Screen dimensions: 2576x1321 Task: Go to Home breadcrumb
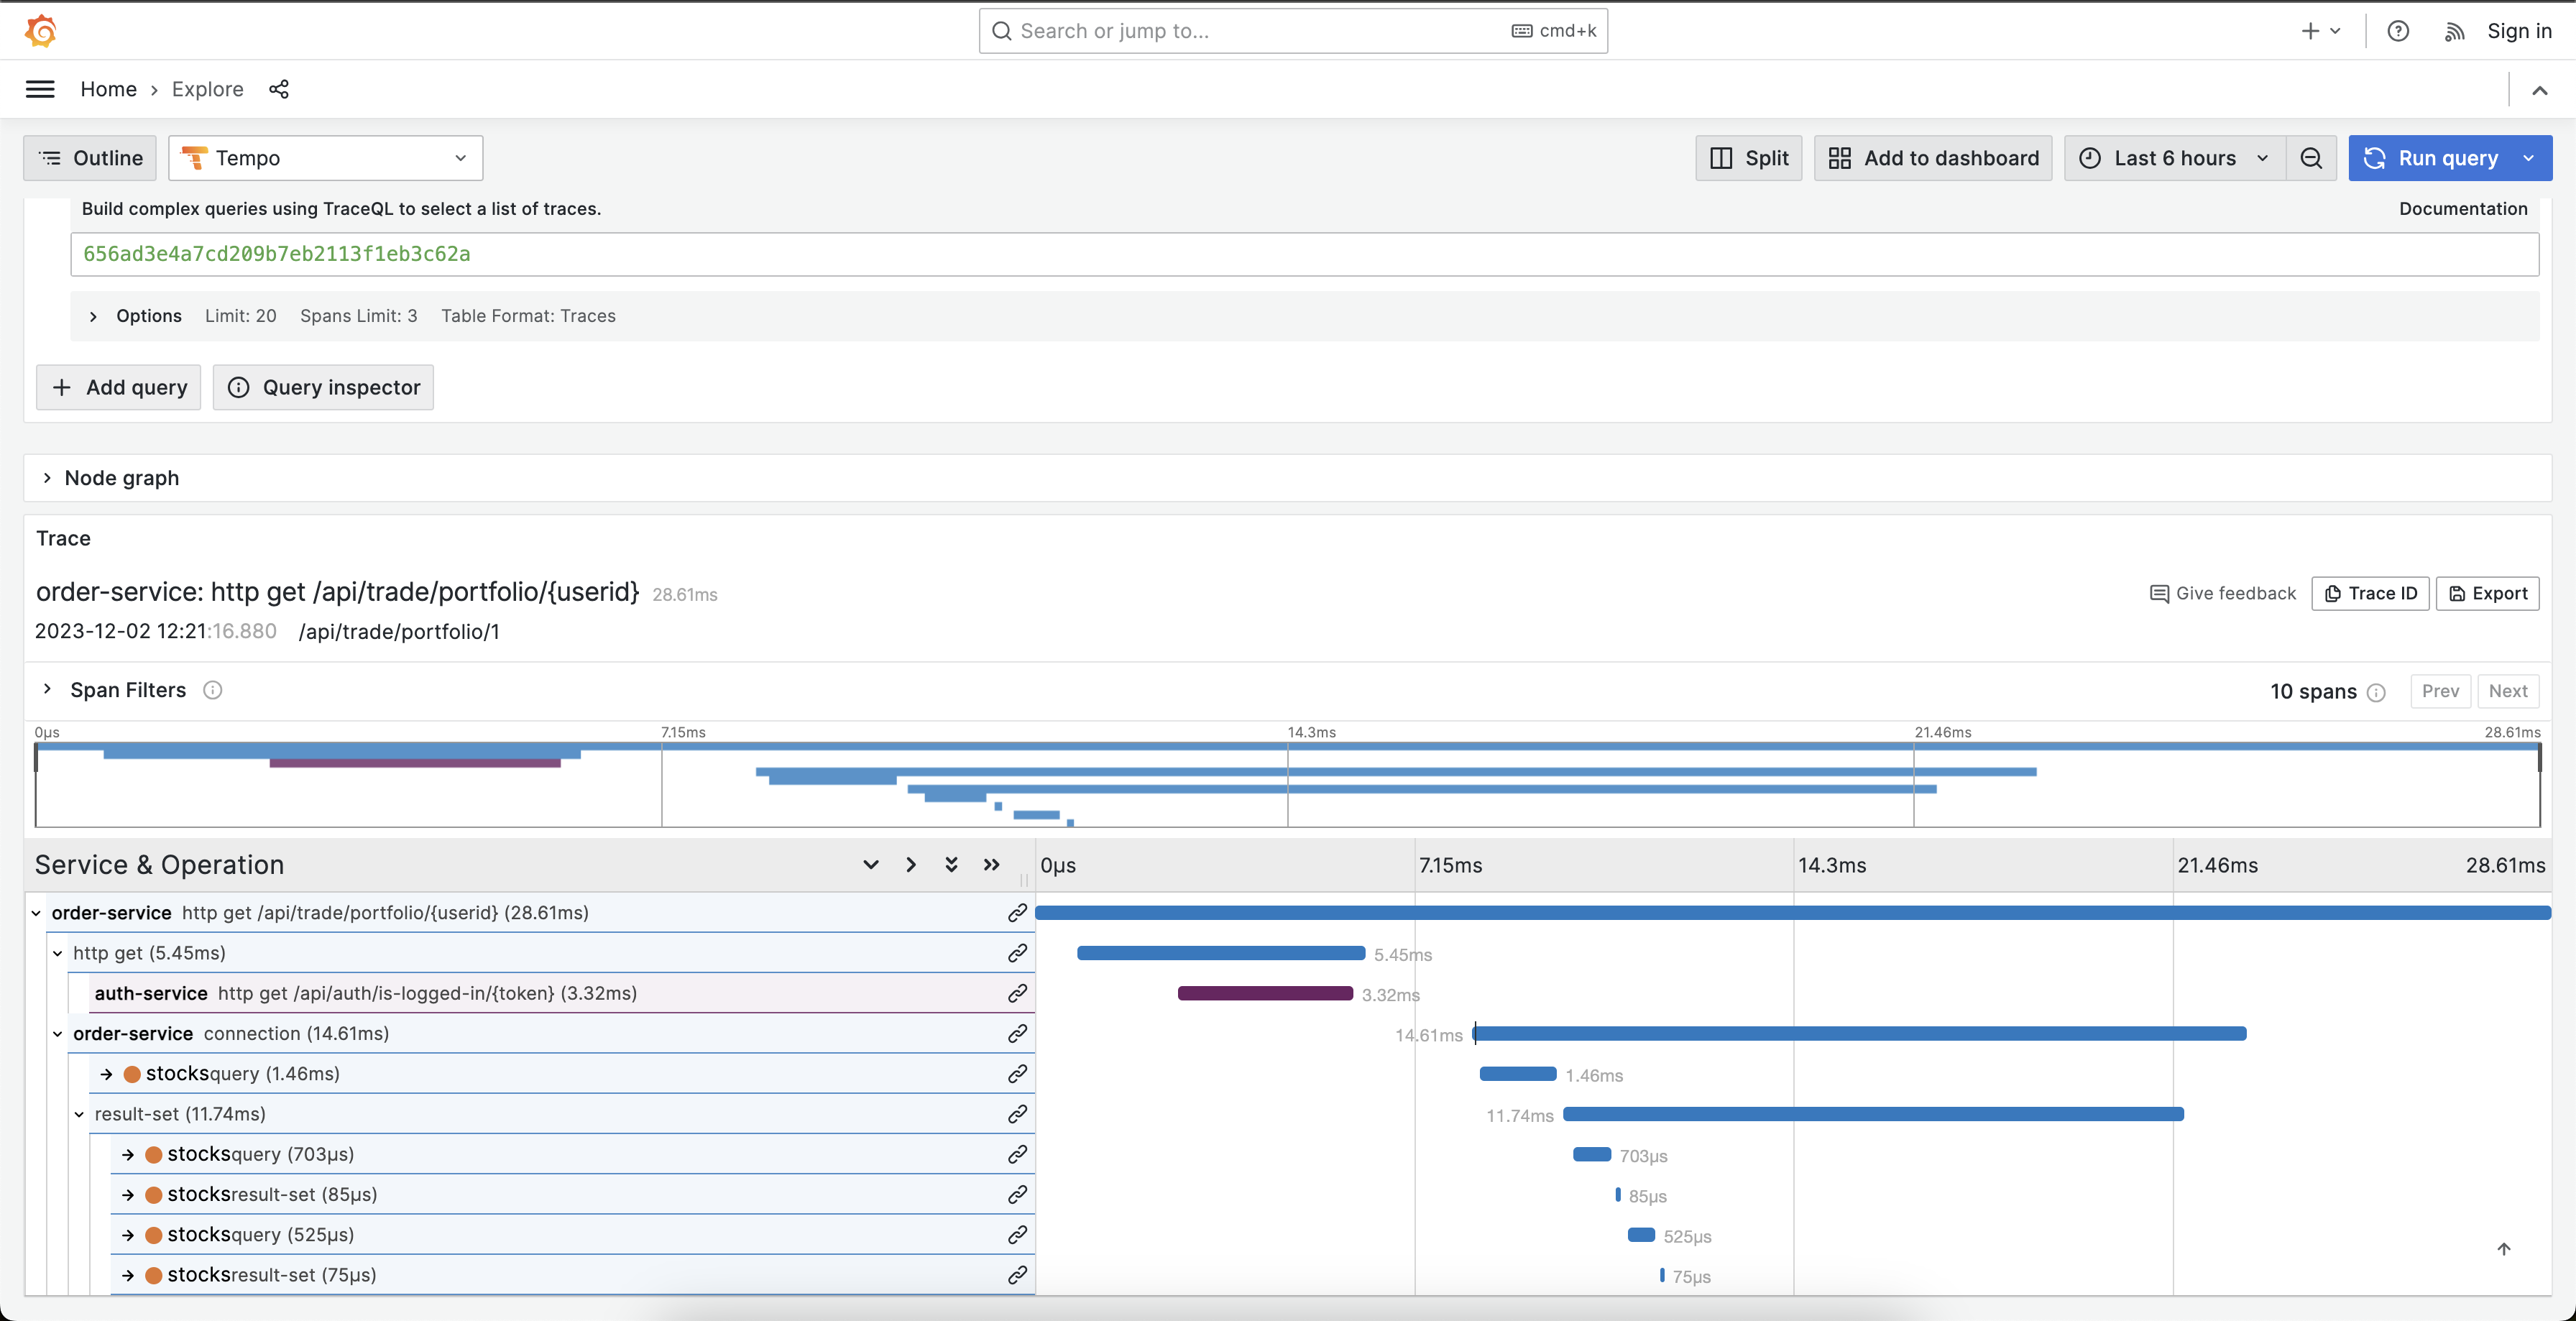108,89
